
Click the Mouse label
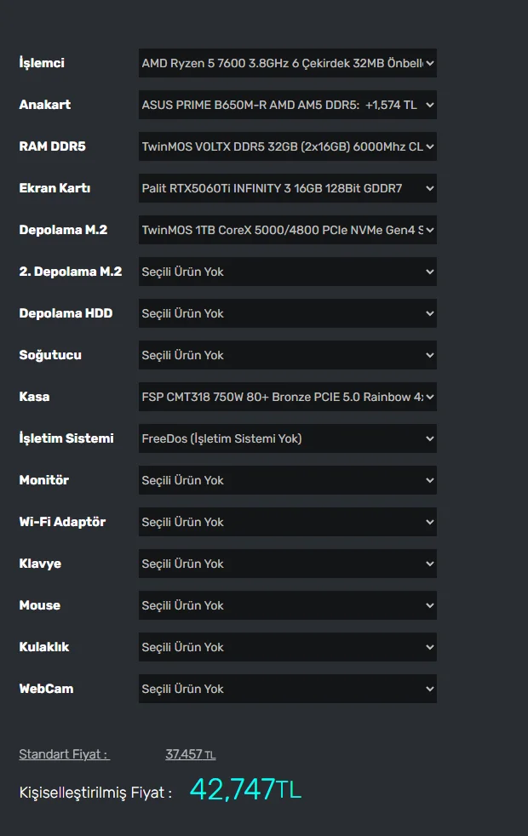pos(39,605)
